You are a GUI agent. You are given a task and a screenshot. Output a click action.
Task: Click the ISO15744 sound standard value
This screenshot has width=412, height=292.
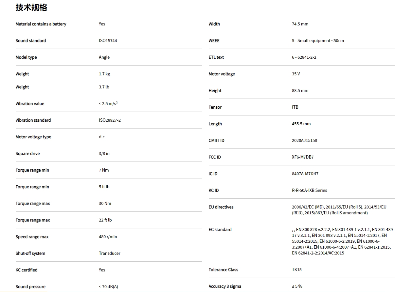pyautogui.click(x=108, y=41)
